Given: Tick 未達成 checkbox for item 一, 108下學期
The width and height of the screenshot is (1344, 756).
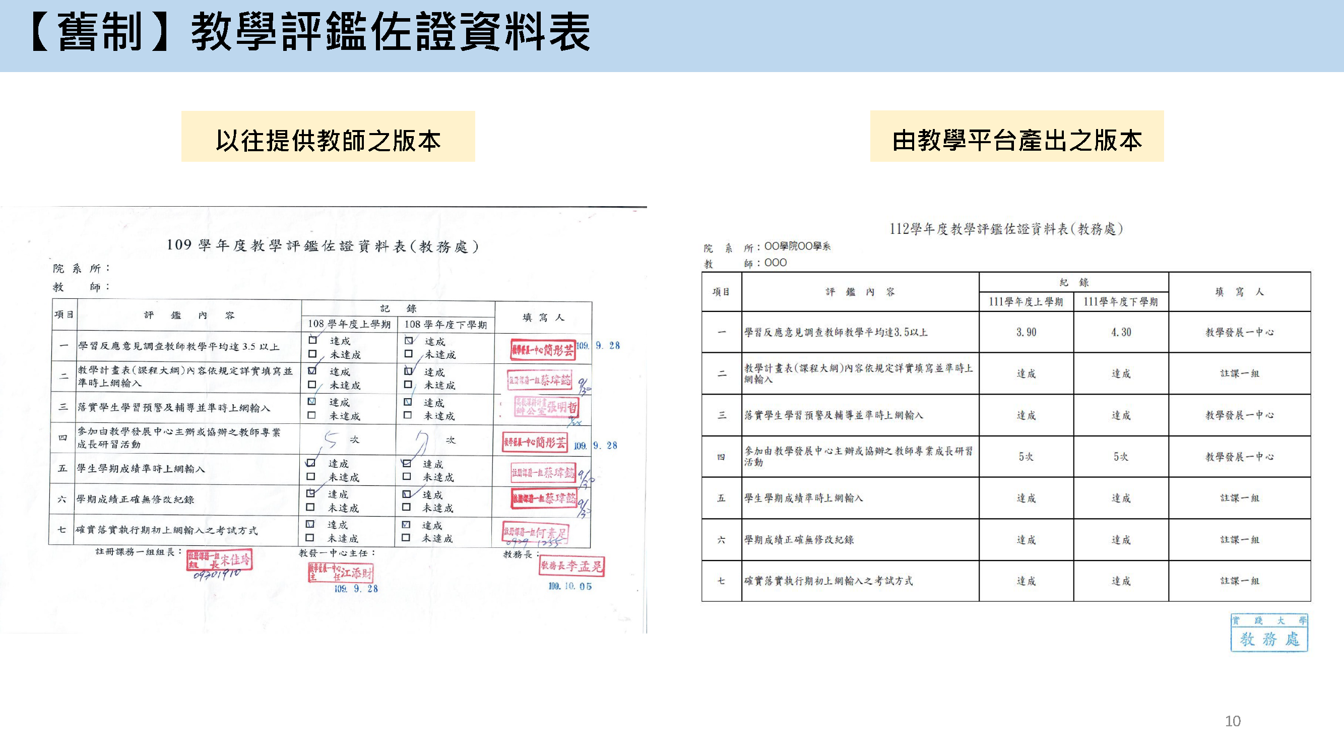Looking at the screenshot, I should [409, 354].
